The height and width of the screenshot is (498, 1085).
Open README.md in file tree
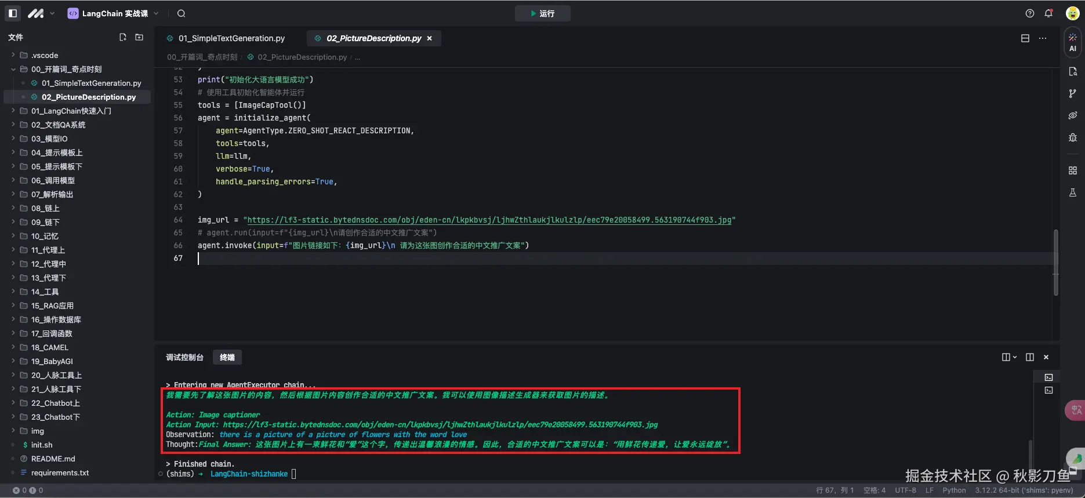point(53,459)
